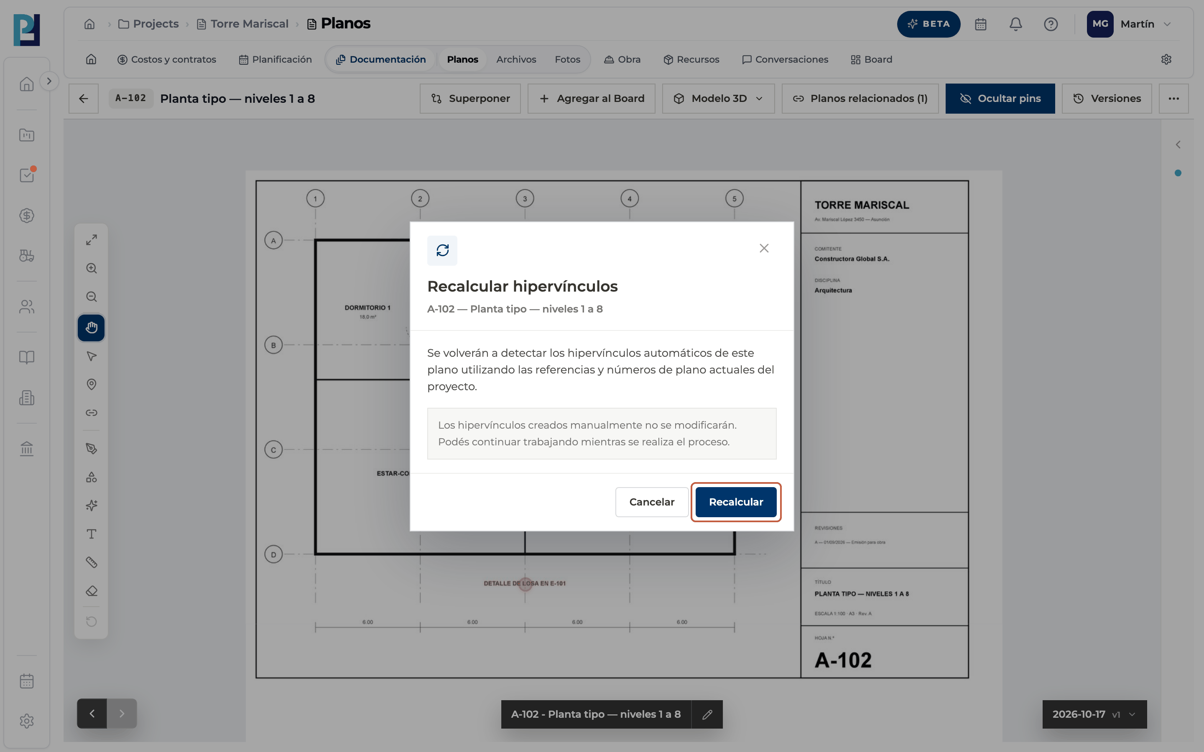
Task: Click the Cancelar button
Action: (x=652, y=502)
